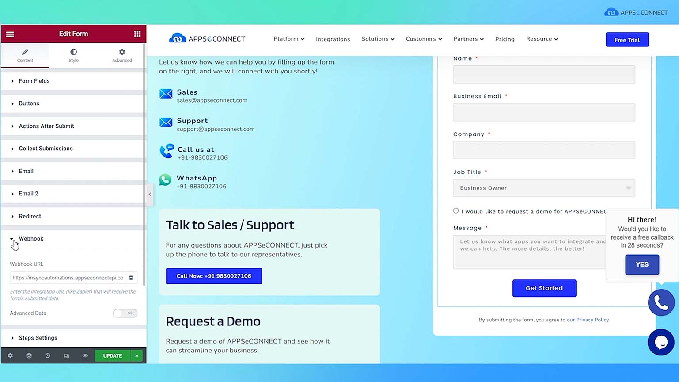The width and height of the screenshot is (679, 382).
Task: Expand the Collect Submissions section
Action: tap(73, 149)
